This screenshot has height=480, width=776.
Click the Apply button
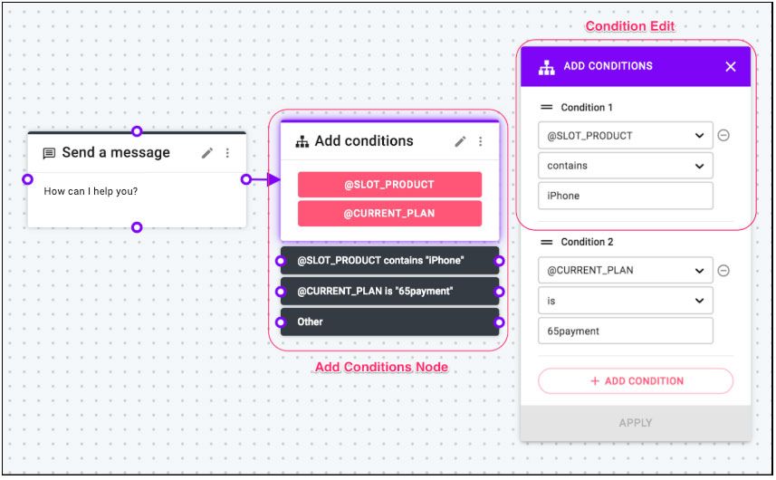[x=636, y=423]
